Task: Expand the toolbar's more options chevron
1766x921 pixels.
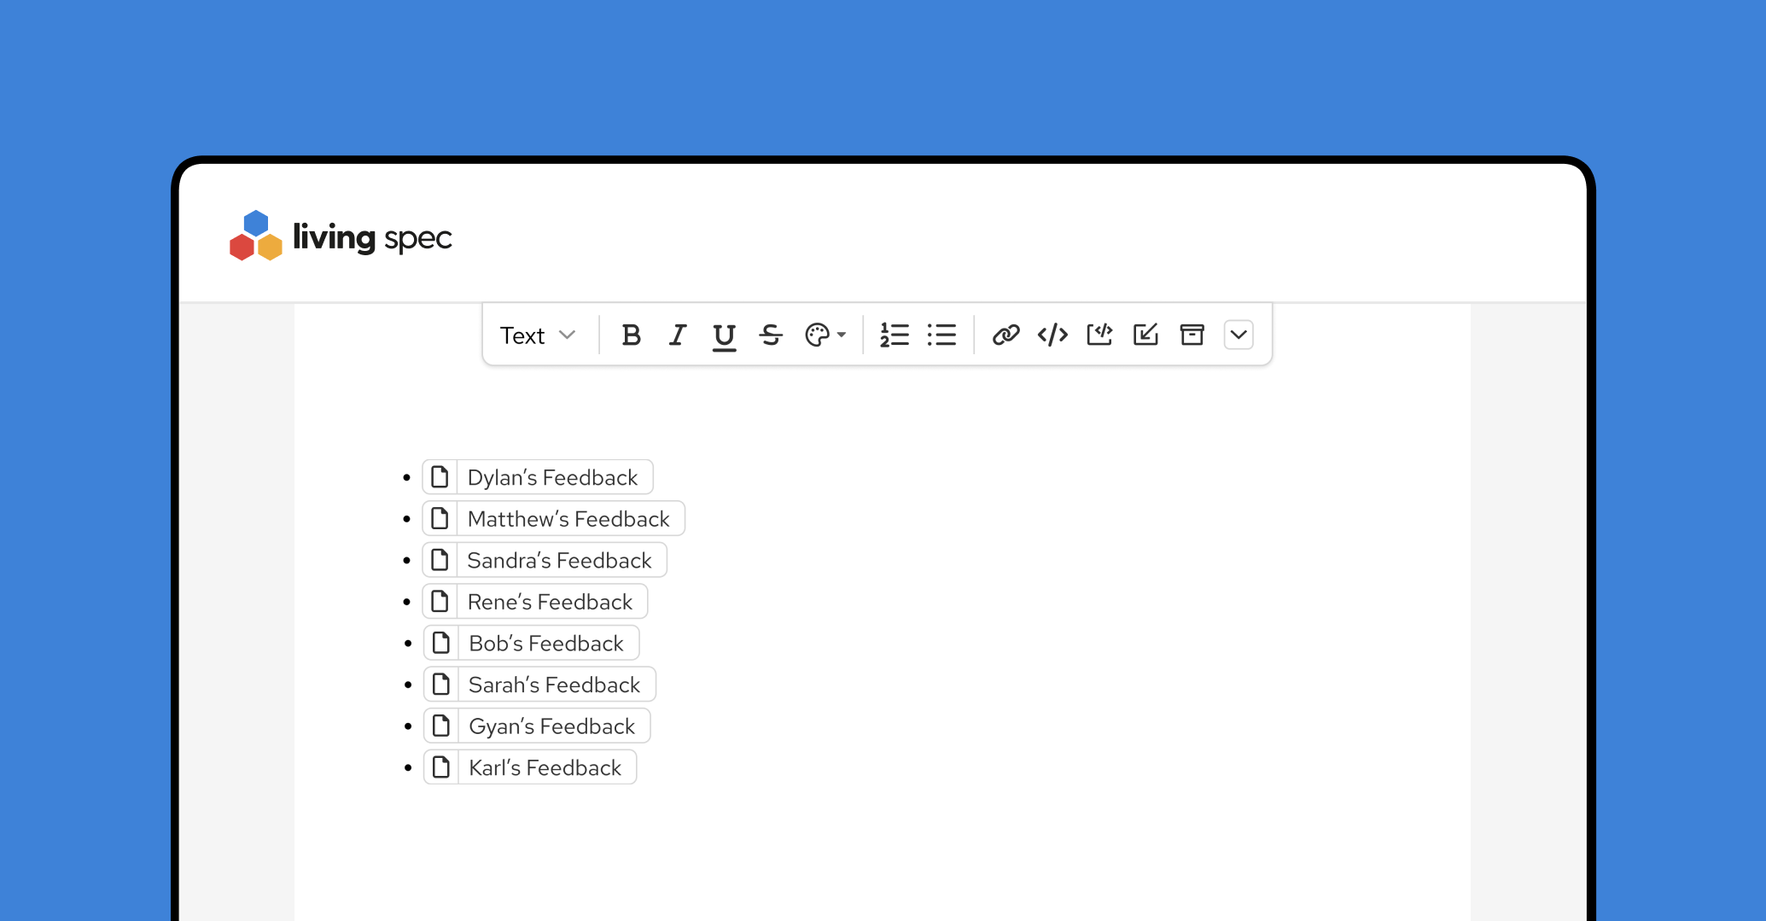Action: tap(1239, 335)
